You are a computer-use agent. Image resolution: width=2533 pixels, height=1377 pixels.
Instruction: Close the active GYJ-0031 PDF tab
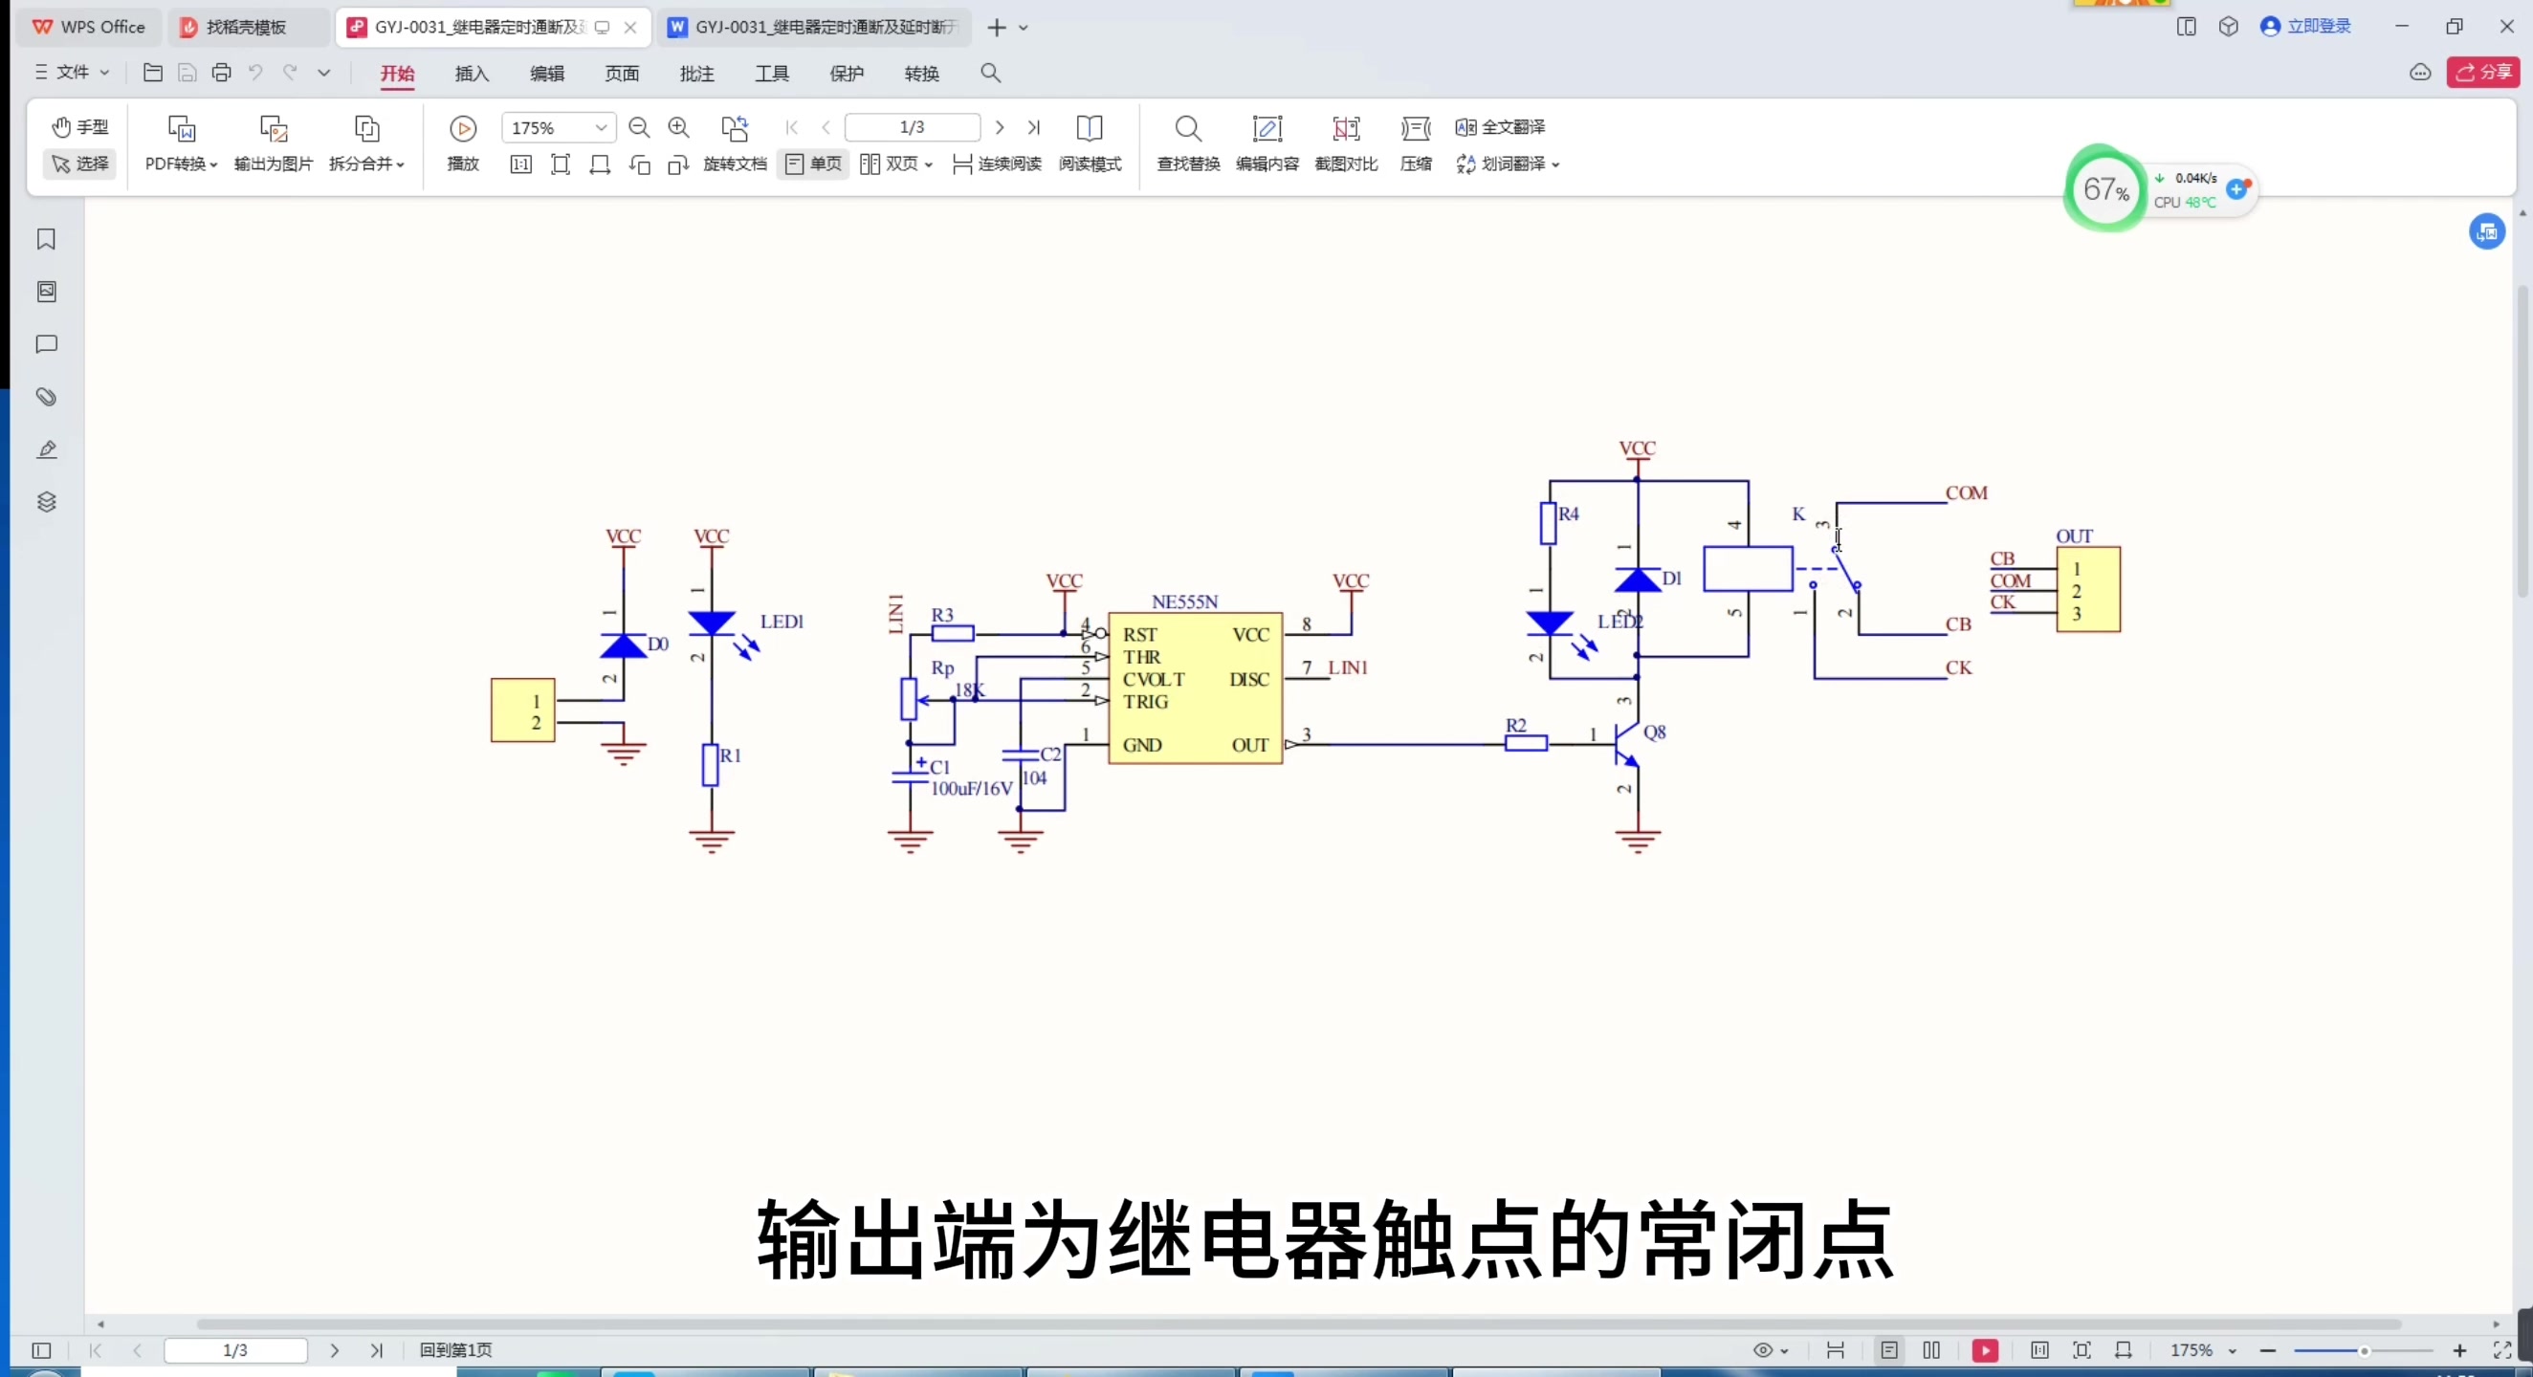pos(630,28)
